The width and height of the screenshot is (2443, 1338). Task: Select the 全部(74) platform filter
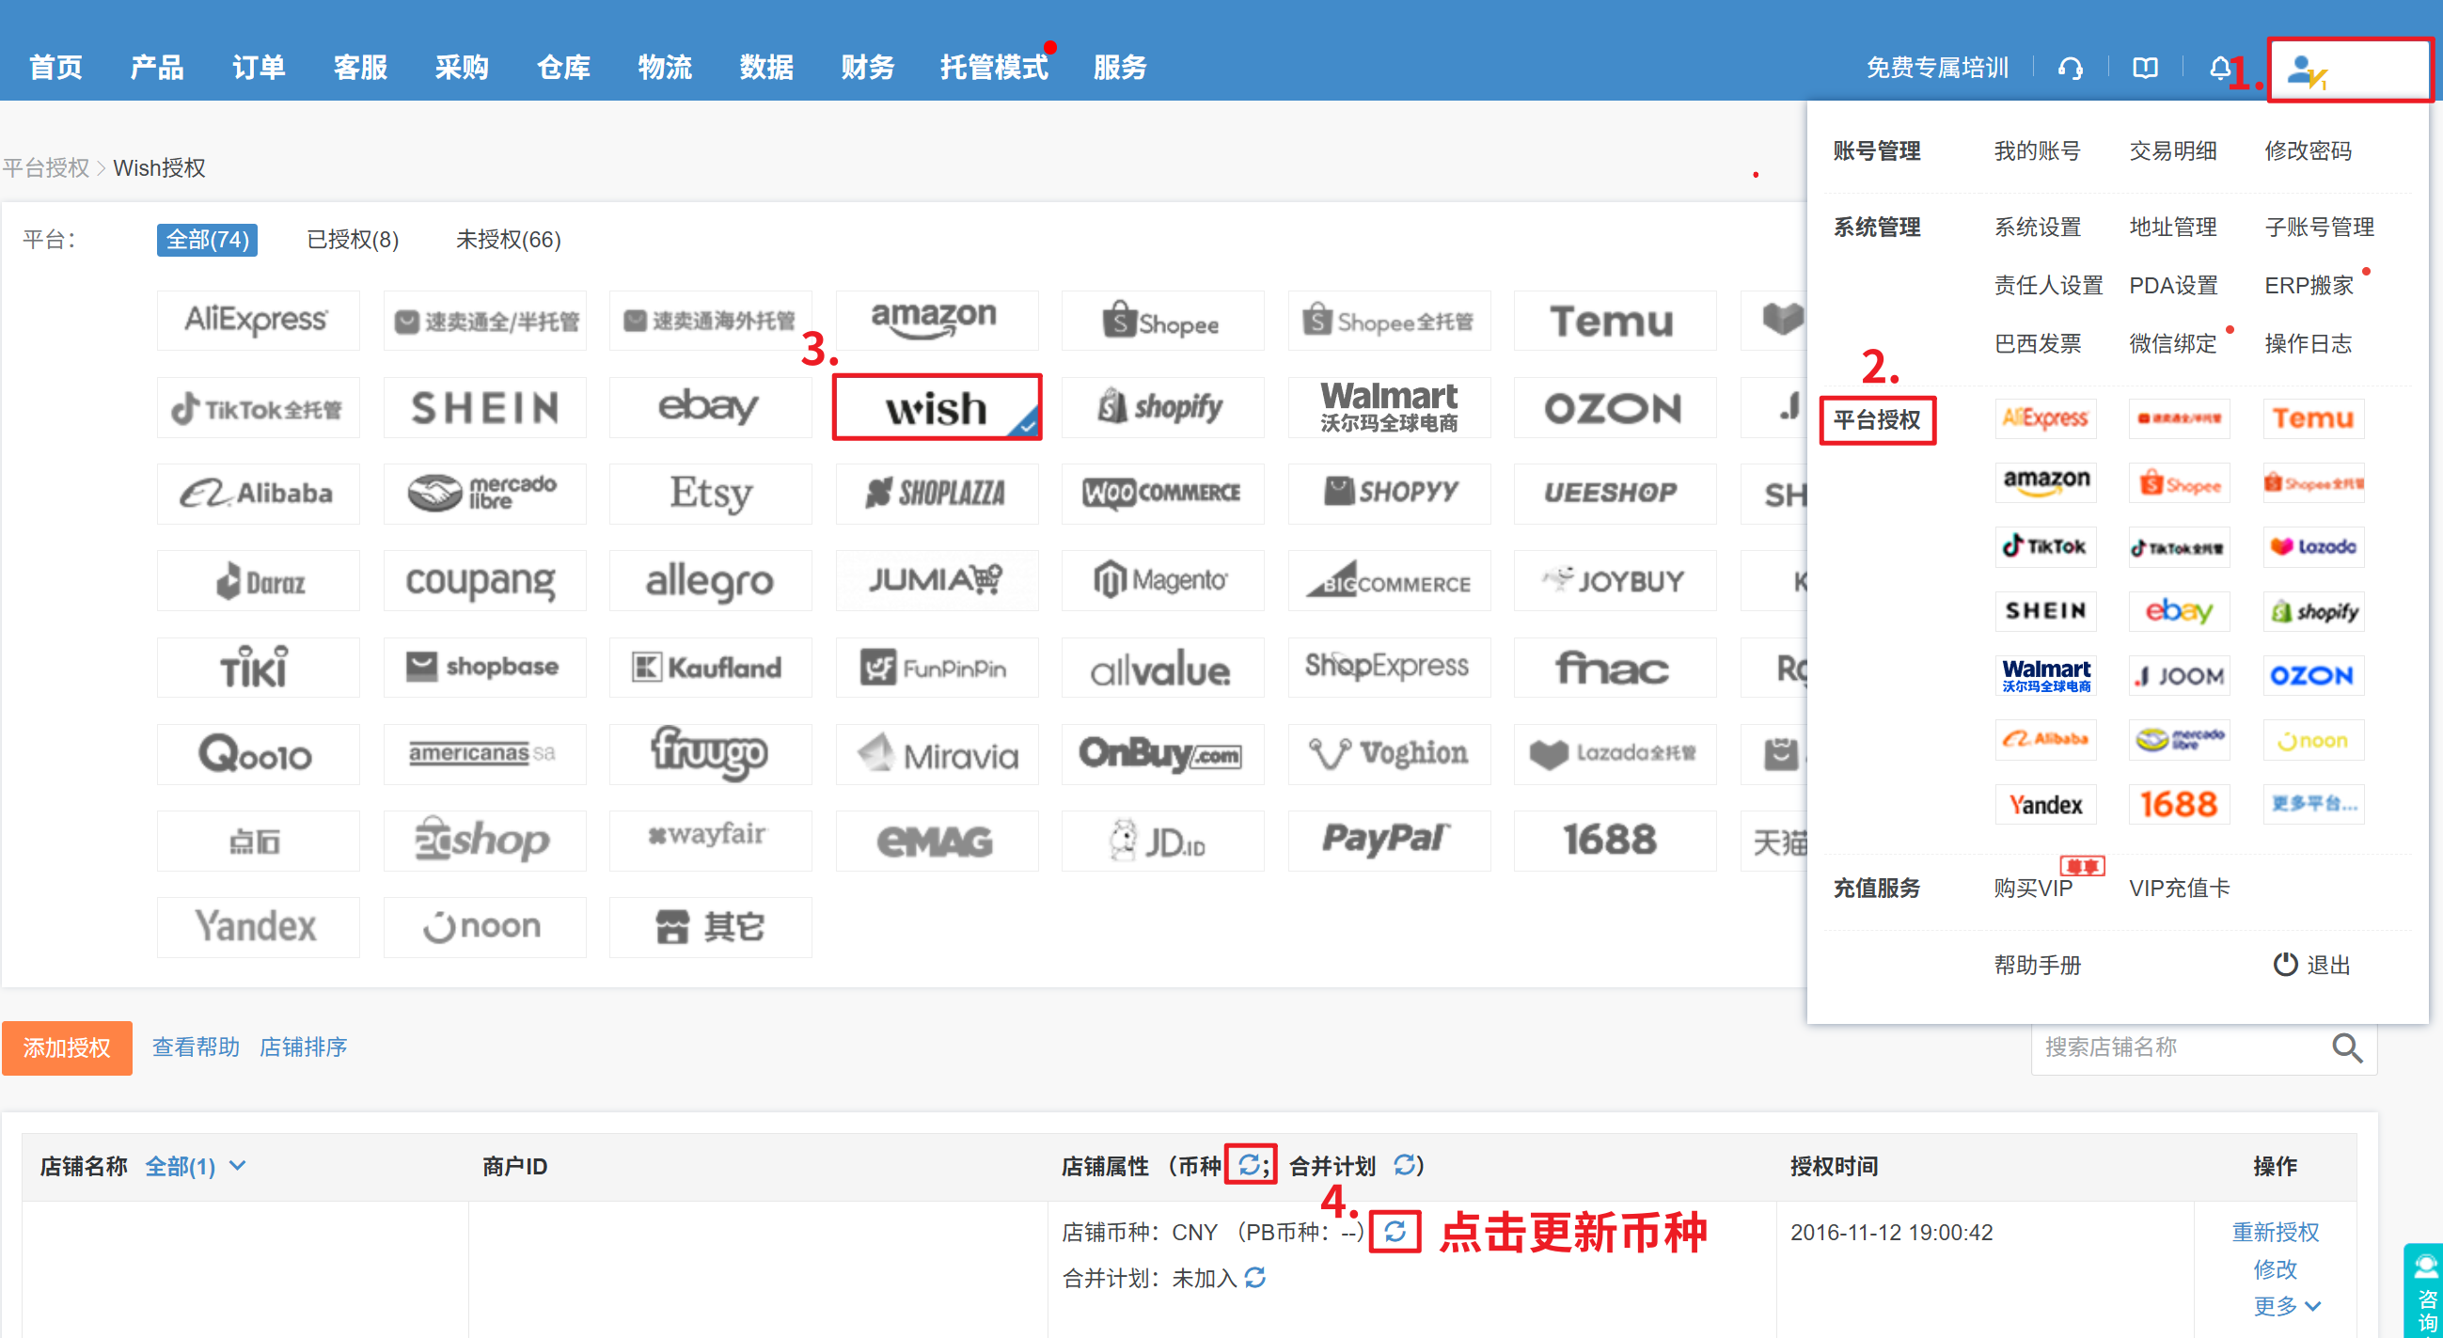(x=207, y=239)
